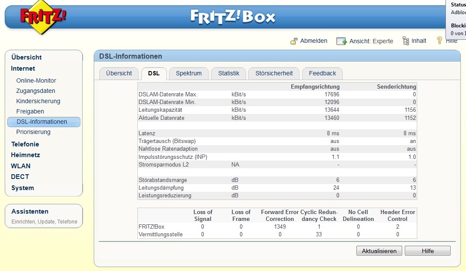Screen dimensions: 466x271
Task: Click Empfangsrichtung column header
Action: (x=315, y=86)
